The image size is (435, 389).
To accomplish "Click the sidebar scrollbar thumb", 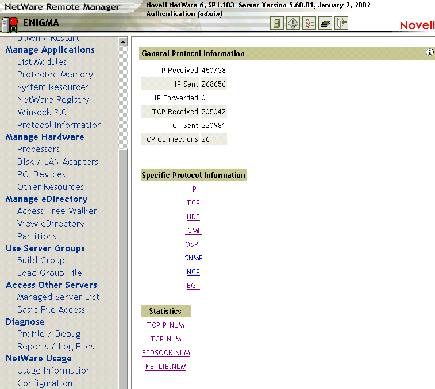I will pos(122,269).
